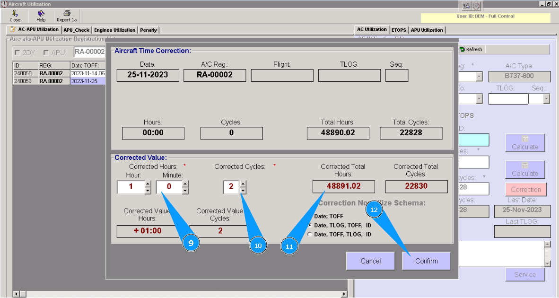Click the Minute input field
This screenshot has height=298, width=559.
coord(169,187)
